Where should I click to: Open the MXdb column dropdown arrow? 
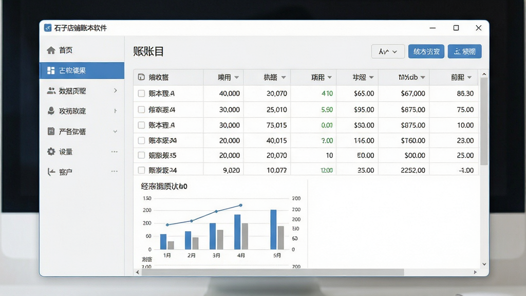(423, 78)
